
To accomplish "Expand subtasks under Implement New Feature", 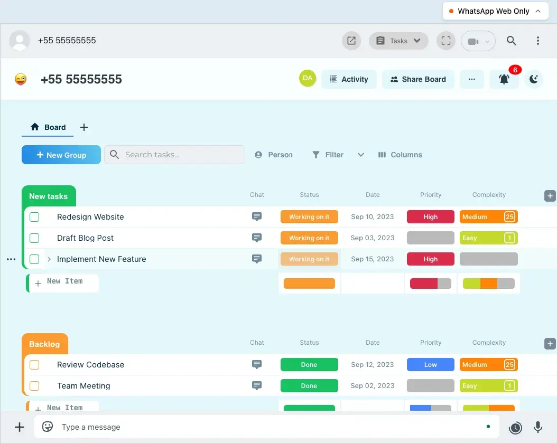I will point(48,259).
